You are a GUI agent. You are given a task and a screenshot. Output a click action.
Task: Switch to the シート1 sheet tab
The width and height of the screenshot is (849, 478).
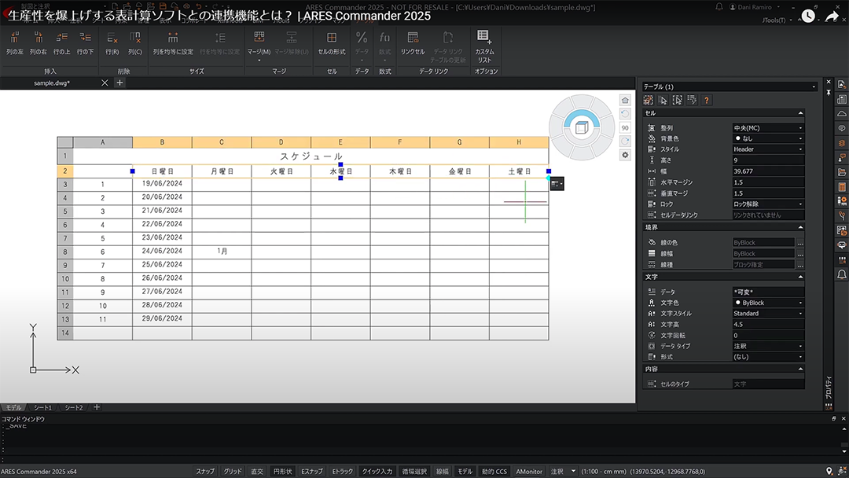tap(42, 407)
